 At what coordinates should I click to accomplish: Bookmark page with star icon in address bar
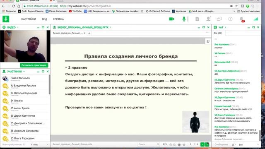click(236, 6)
